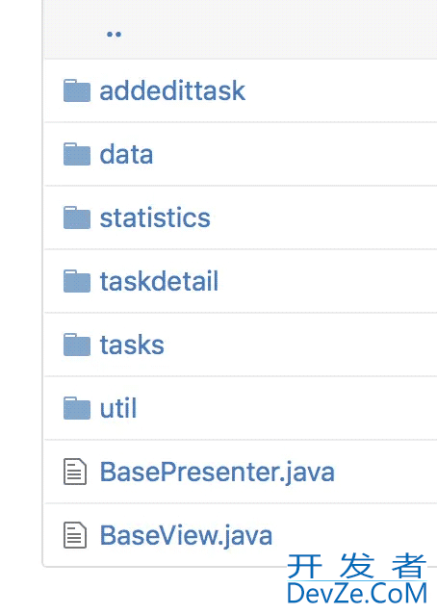Click the addedittask folder icon
Screen dimensions: 437x614
[x=77, y=90]
